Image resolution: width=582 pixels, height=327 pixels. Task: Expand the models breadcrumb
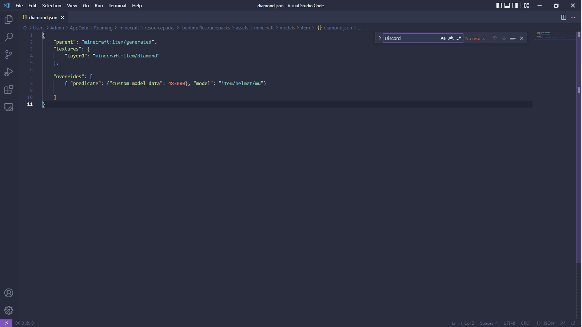287,28
